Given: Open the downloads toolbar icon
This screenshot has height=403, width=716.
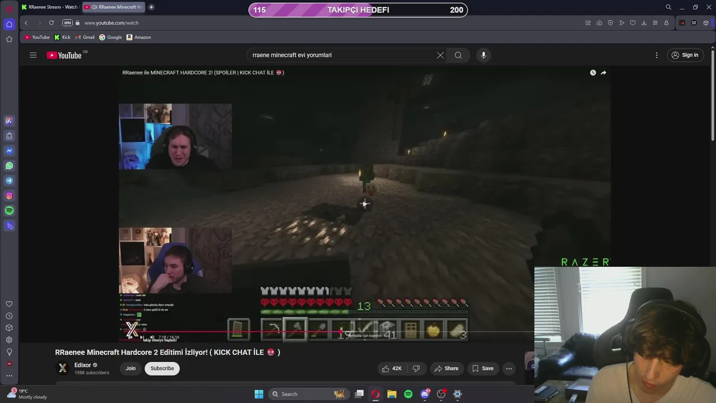Looking at the screenshot, I should point(644,23).
